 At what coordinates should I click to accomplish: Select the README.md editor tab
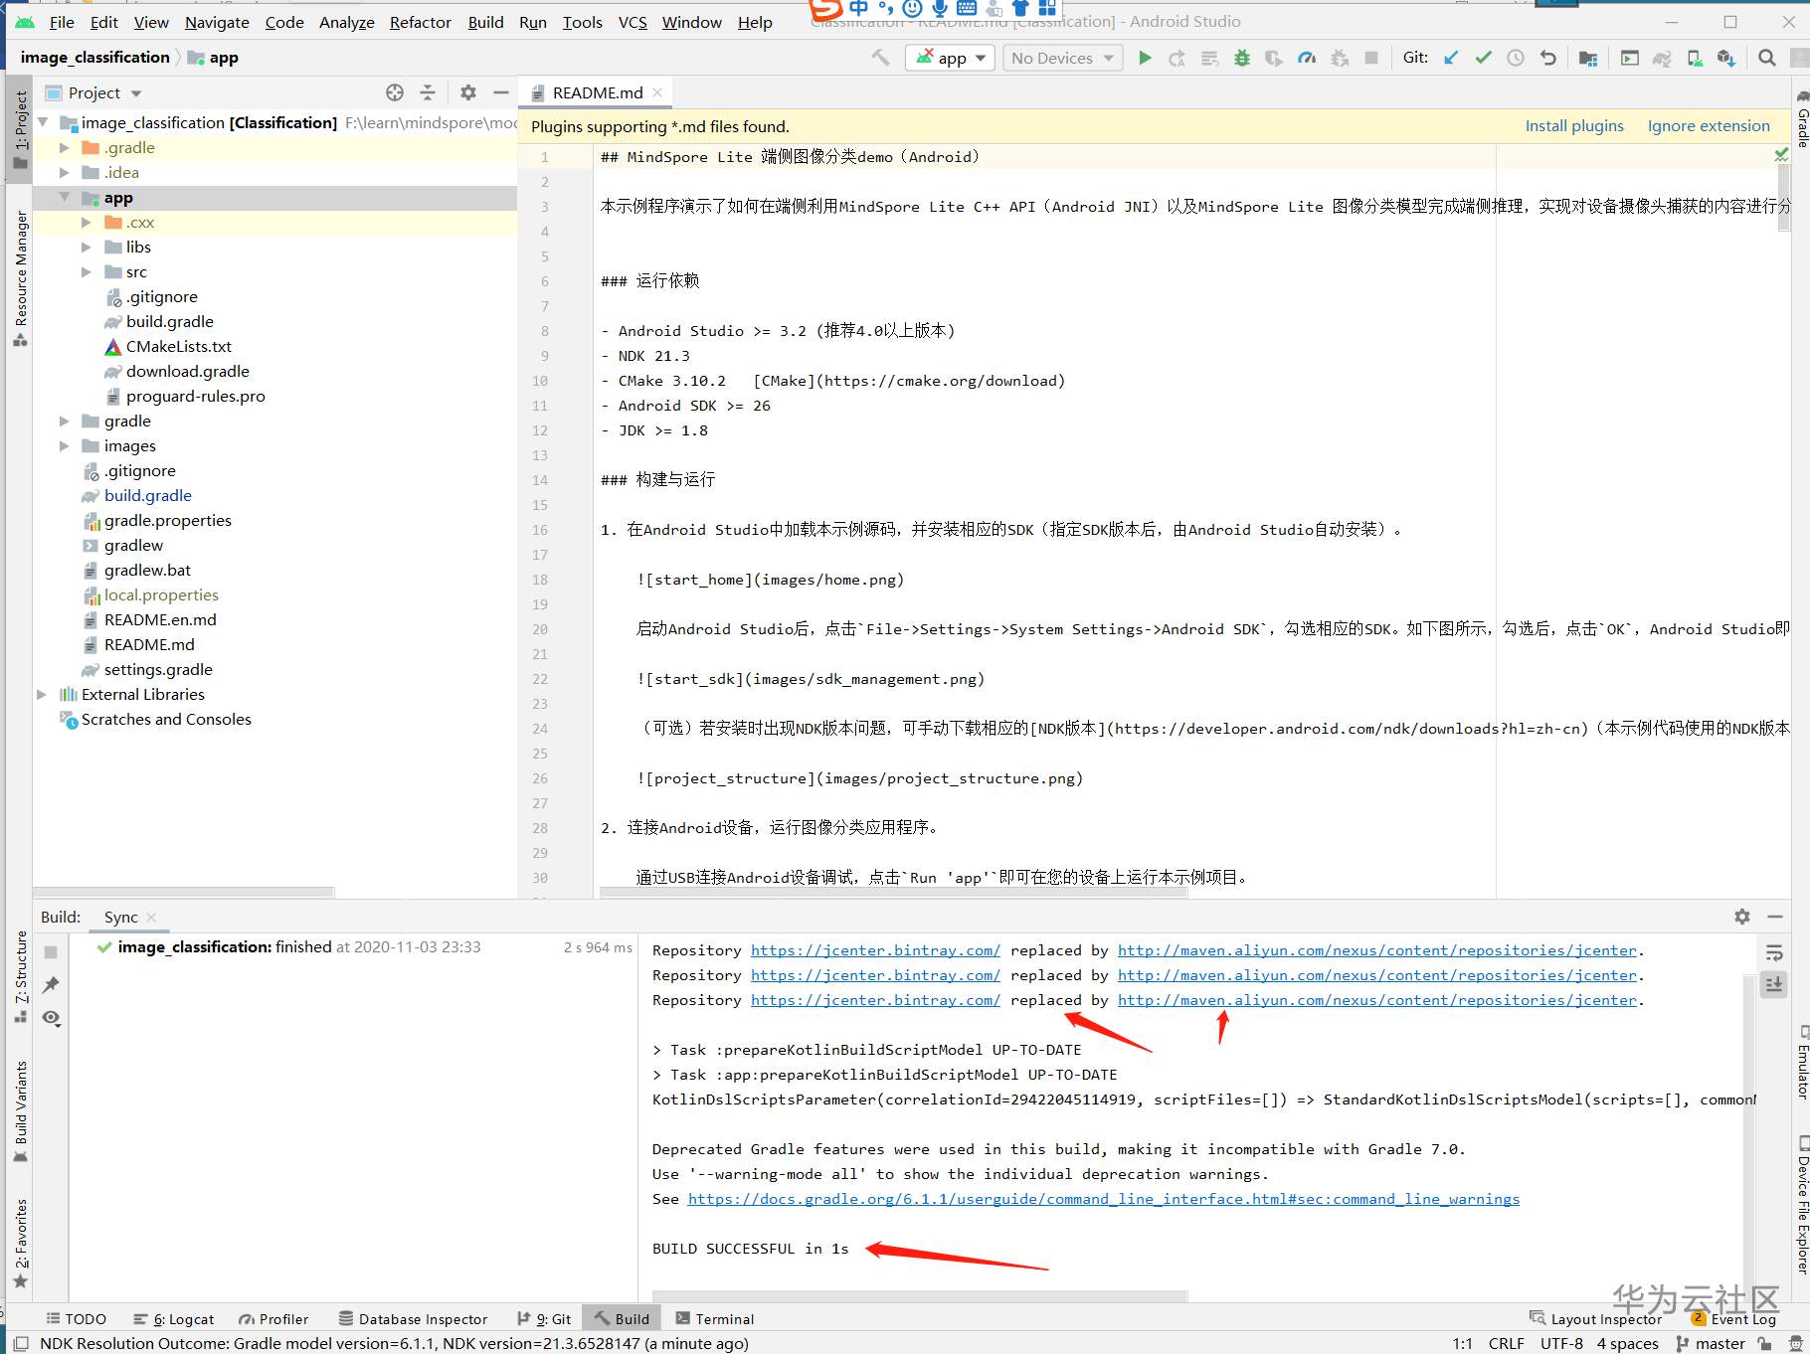pos(597,92)
